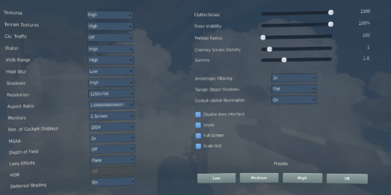This screenshot has width=391, height=195.
Task: Apply the VR preset
Action: tap(347, 179)
